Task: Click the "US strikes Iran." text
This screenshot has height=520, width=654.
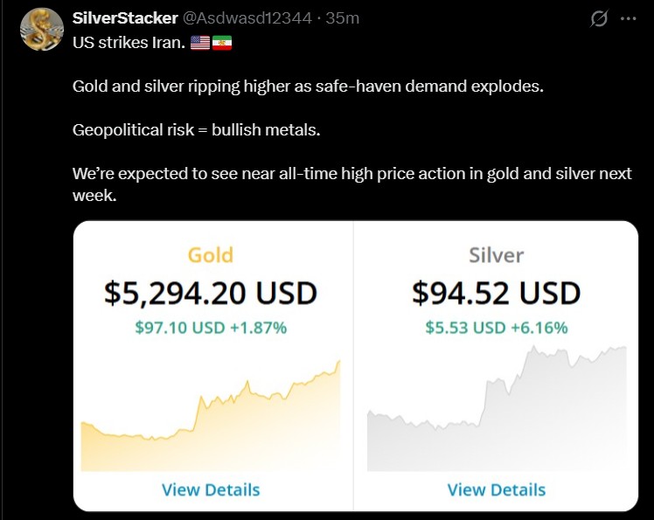Action: coord(128,42)
